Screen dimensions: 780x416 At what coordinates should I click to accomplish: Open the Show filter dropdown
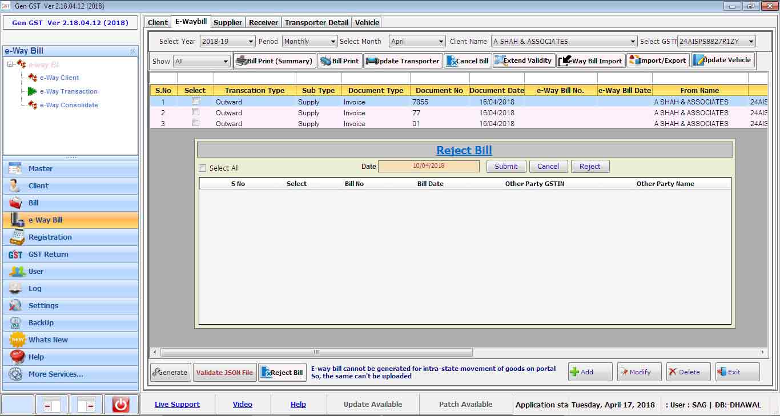(x=226, y=62)
